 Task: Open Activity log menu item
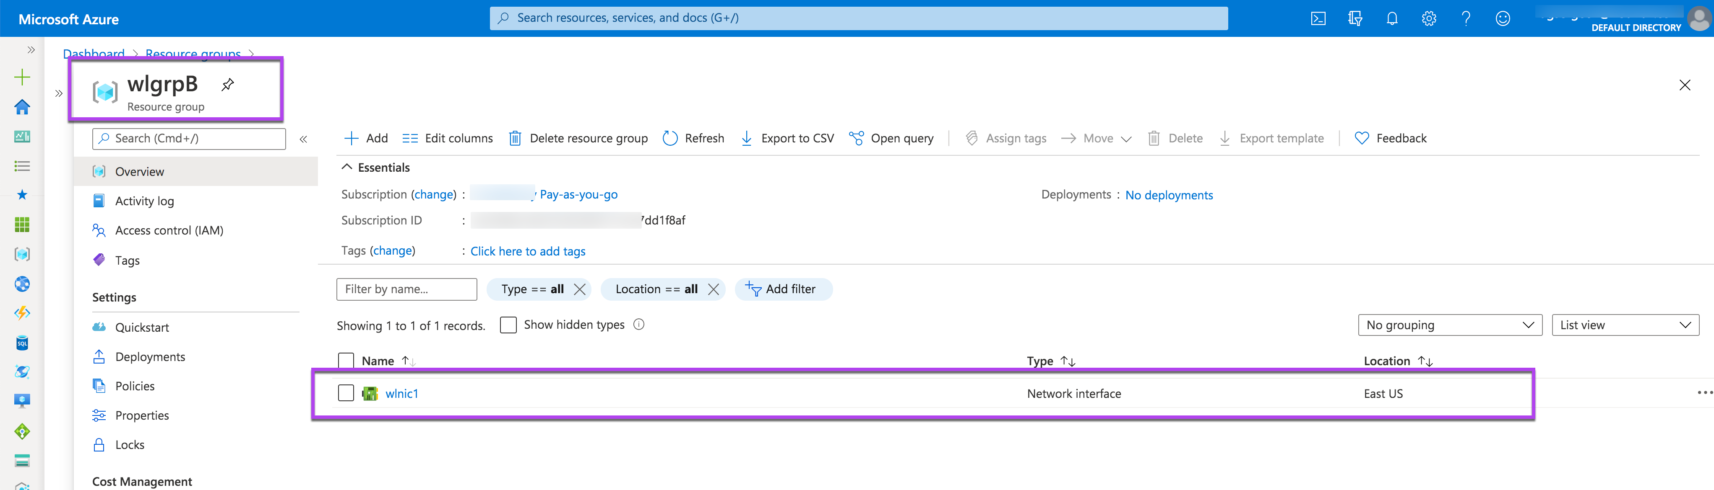[144, 201]
